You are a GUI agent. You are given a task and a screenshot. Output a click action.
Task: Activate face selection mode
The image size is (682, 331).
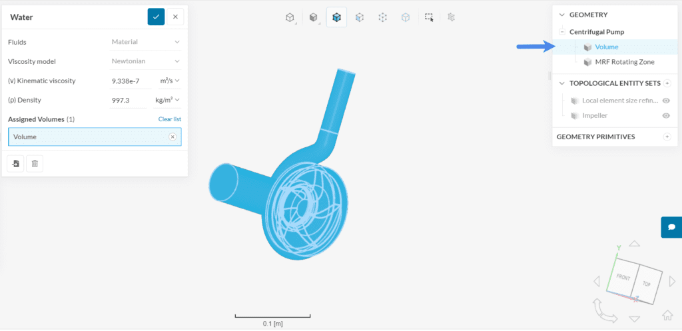click(359, 17)
